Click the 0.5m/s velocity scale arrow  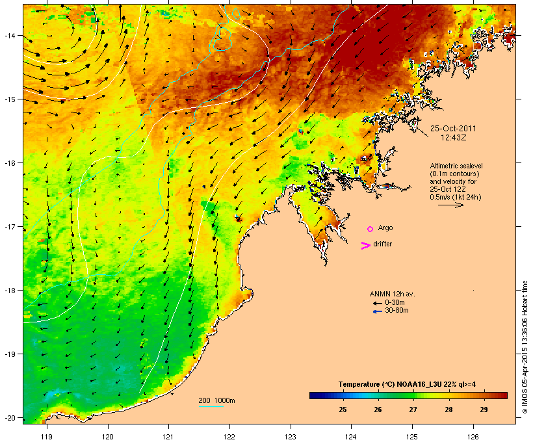tap(450, 205)
